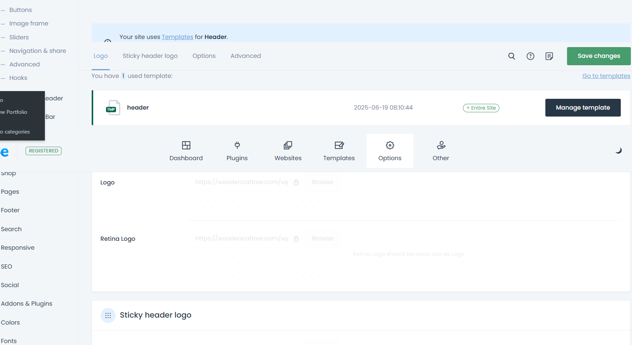Open the Templates section
The image size is (632, 345).
(x=339, y=151)
